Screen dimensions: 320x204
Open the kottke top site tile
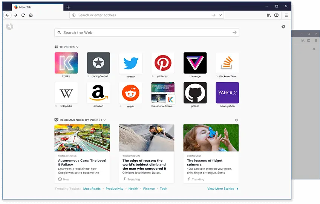tap(66, 63)
